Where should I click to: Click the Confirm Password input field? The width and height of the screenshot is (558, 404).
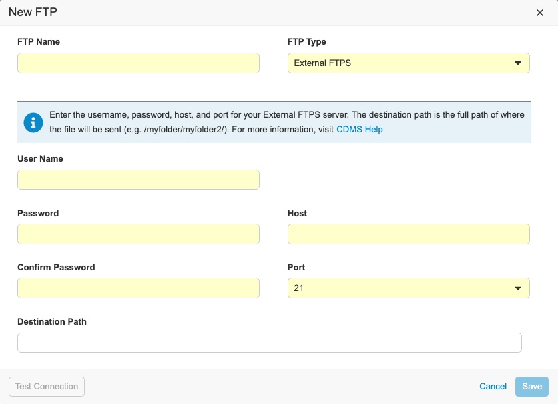point(138,288)
